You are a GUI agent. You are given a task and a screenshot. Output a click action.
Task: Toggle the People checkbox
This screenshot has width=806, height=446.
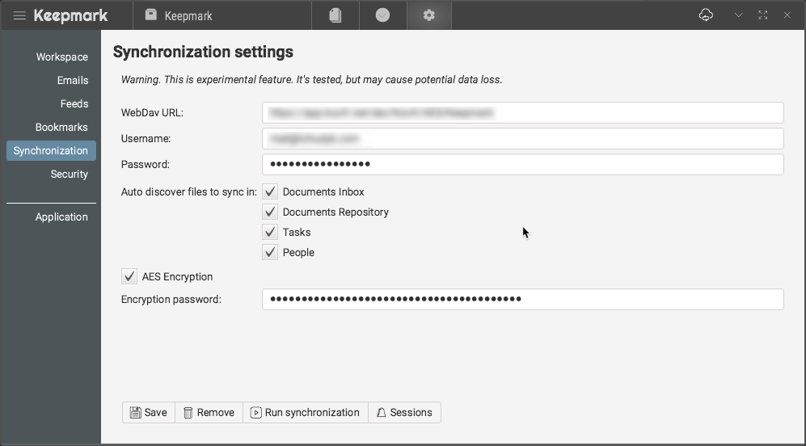[x=271, y=253]
